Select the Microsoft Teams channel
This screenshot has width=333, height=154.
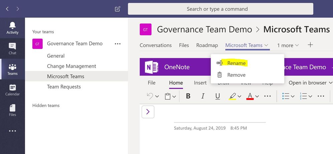(x=76, y=76)
